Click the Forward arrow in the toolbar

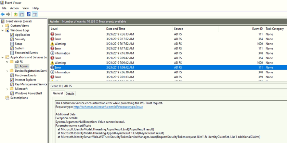pos(8,14)
